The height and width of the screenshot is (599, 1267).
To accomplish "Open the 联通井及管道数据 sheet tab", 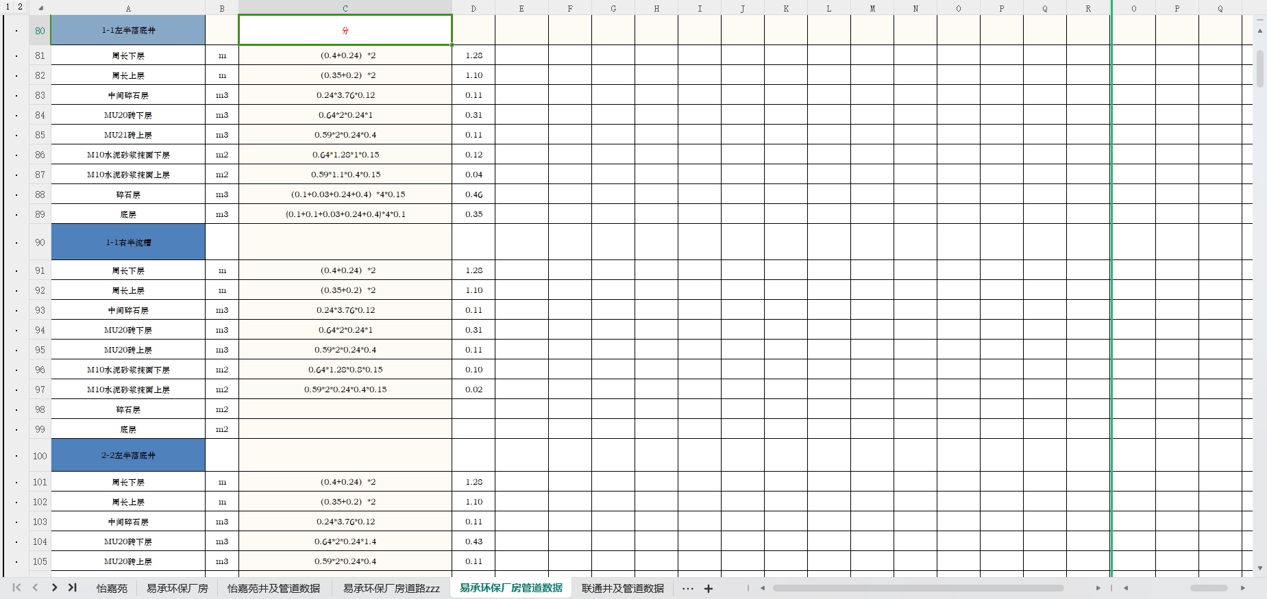I will [623, 589].
